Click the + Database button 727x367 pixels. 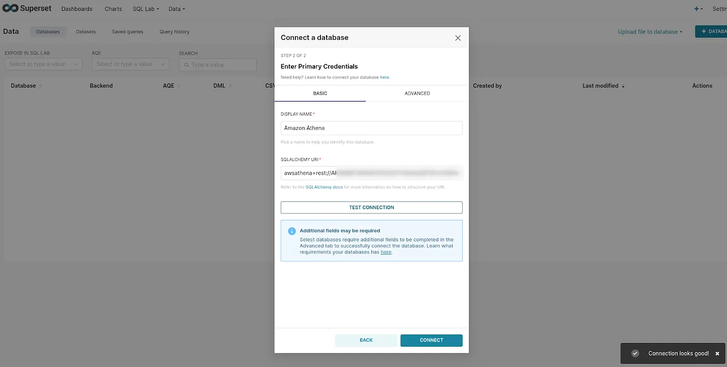click(711, 32)
